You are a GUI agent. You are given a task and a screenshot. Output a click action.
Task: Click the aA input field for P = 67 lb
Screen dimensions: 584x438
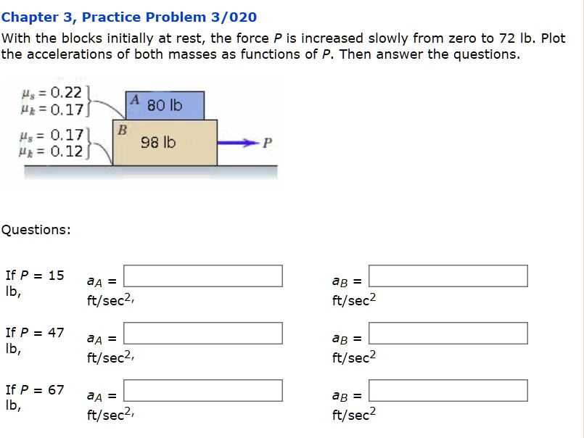[203, 391]
